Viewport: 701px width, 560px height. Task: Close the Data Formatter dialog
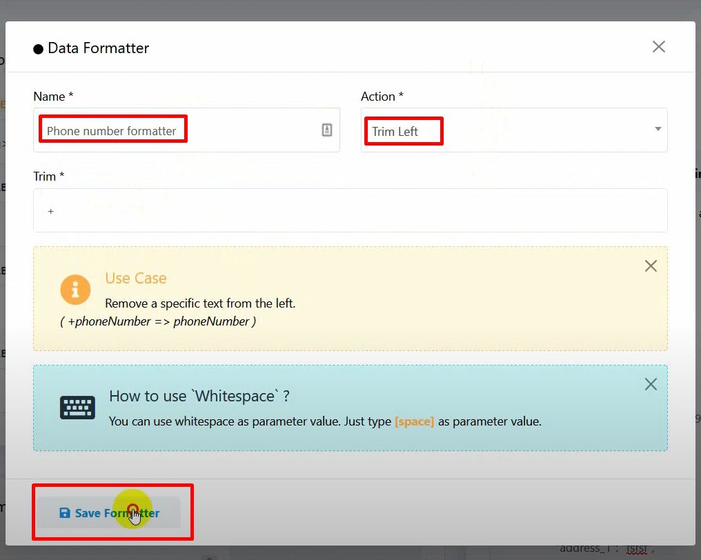click(658, 47)
